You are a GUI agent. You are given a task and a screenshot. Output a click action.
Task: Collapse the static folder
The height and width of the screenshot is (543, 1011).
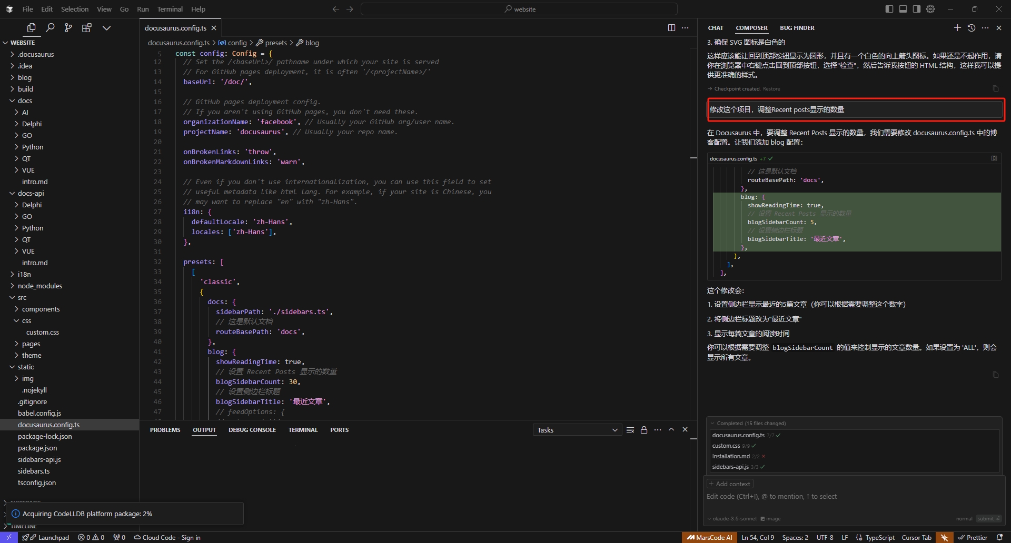tap(70, 367)
